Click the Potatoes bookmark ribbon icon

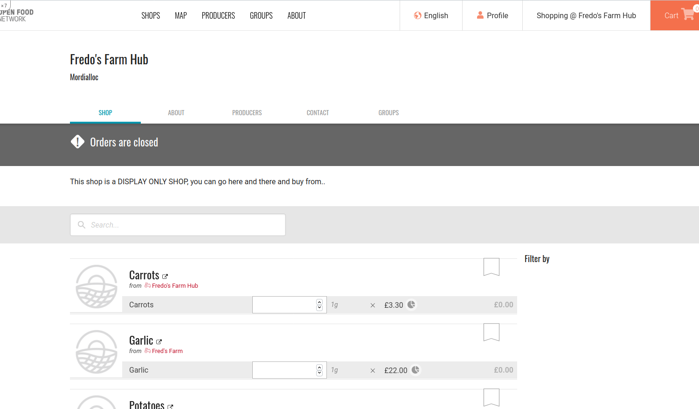tap(491, 397)
